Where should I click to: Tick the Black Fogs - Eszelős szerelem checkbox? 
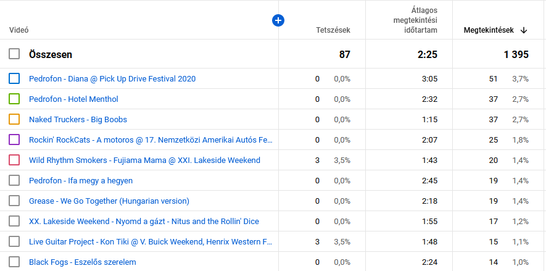point(14,262)
